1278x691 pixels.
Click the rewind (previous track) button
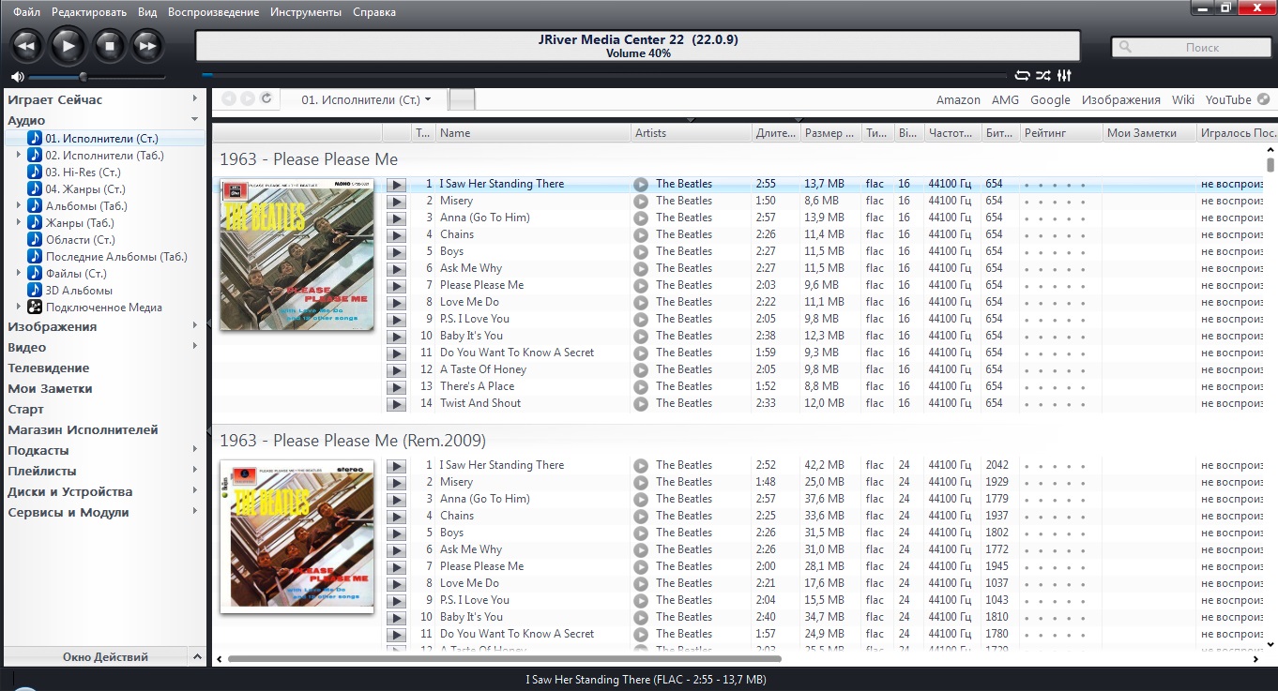click(26, 44)
